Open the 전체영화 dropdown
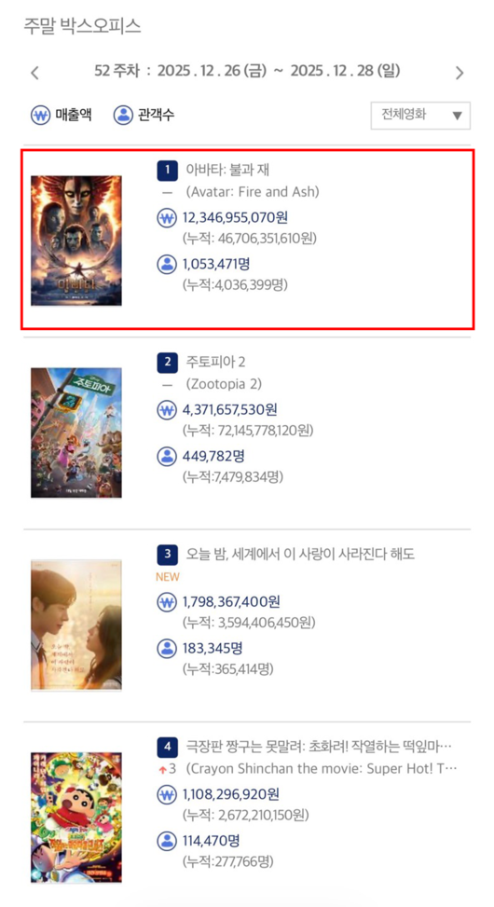494x907 pixels. 420,116
